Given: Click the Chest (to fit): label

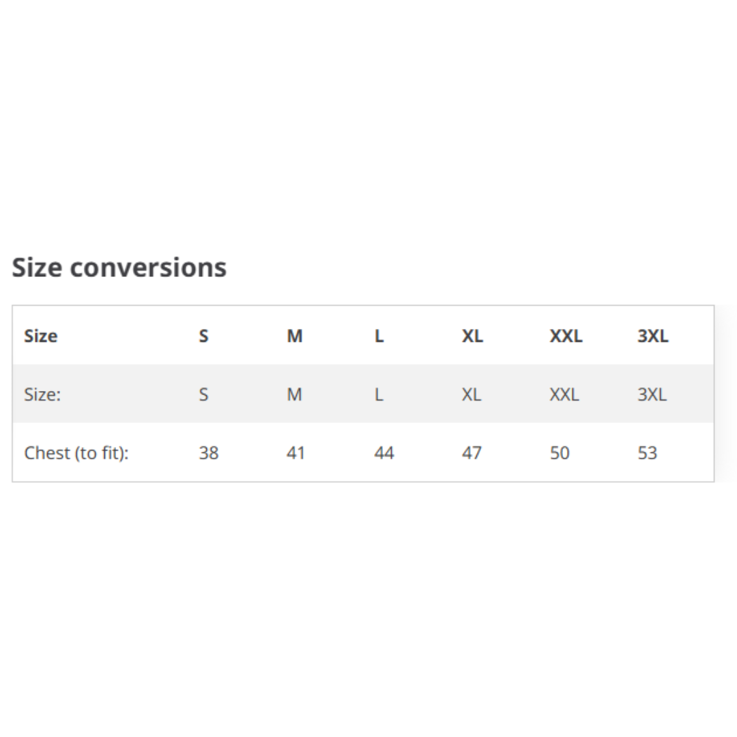Looking at the screenshot, I should (x=76, y=453).
